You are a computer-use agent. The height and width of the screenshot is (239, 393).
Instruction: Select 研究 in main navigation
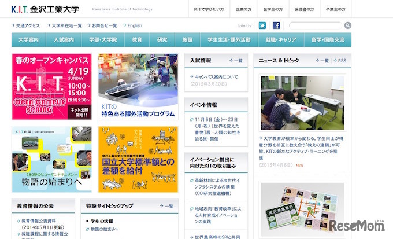[x=162, y=40]
